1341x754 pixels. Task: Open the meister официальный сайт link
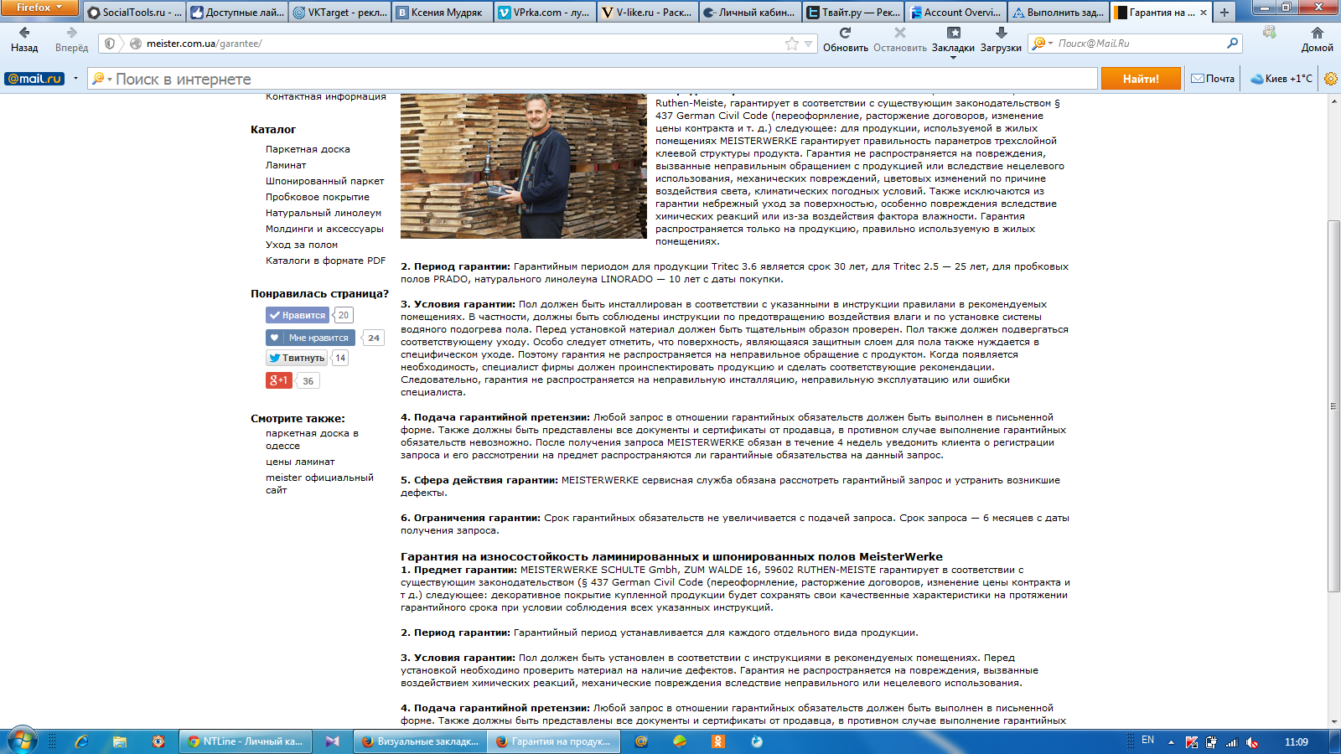click(x=319, y=483)
